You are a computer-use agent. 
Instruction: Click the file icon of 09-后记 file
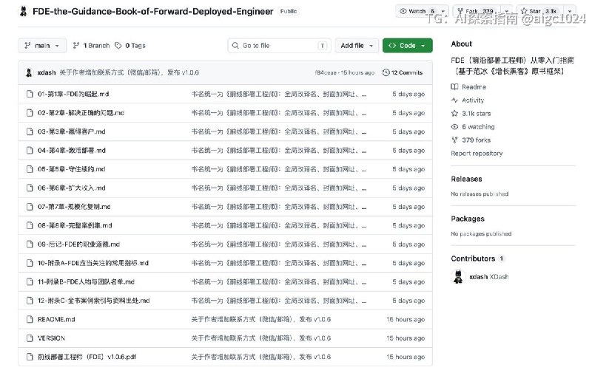pos(30,244)
